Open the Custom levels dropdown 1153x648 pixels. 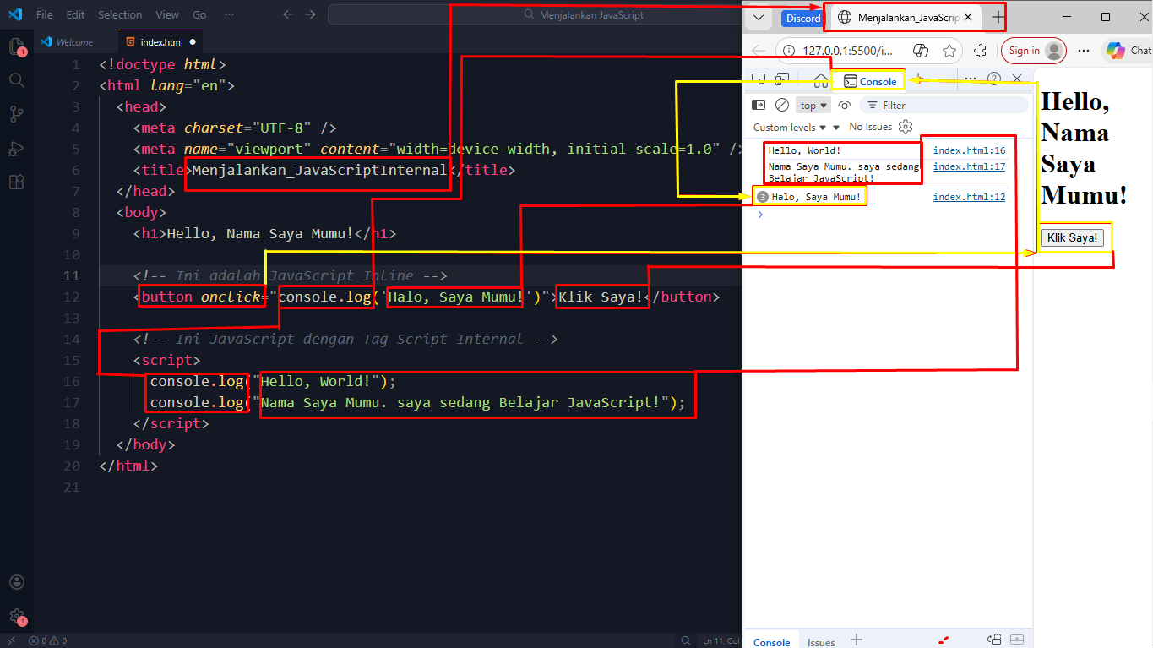pos(790,126)
